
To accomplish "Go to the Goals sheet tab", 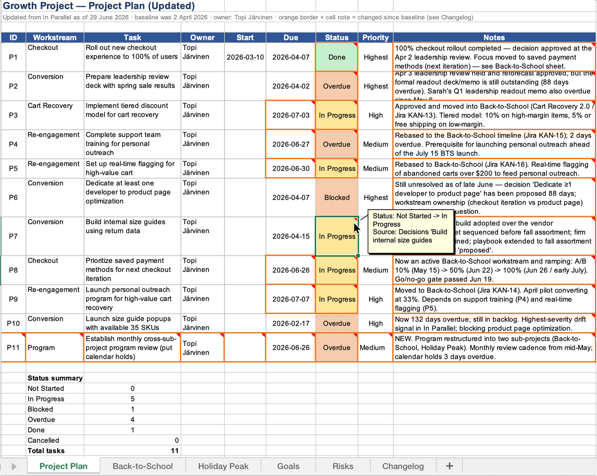I will [288, 466].
